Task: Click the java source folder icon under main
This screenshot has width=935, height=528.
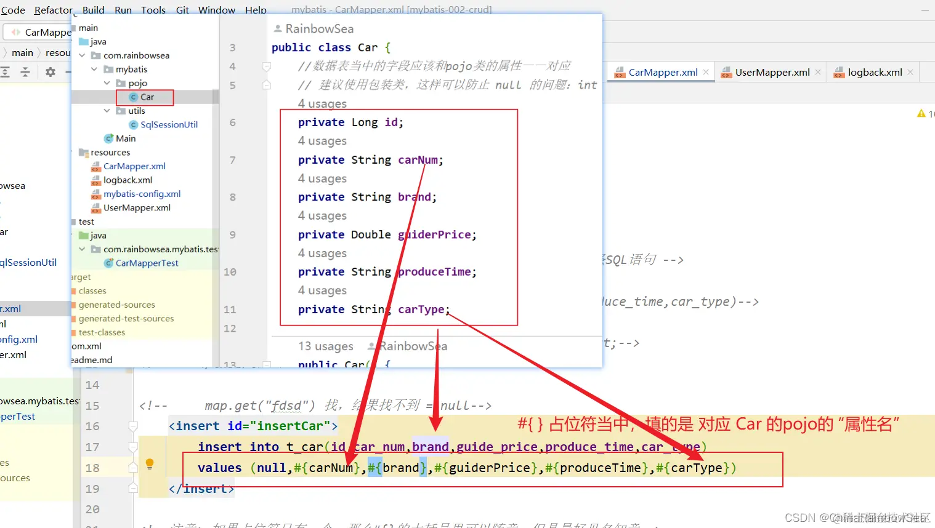Action: point(84,42)
